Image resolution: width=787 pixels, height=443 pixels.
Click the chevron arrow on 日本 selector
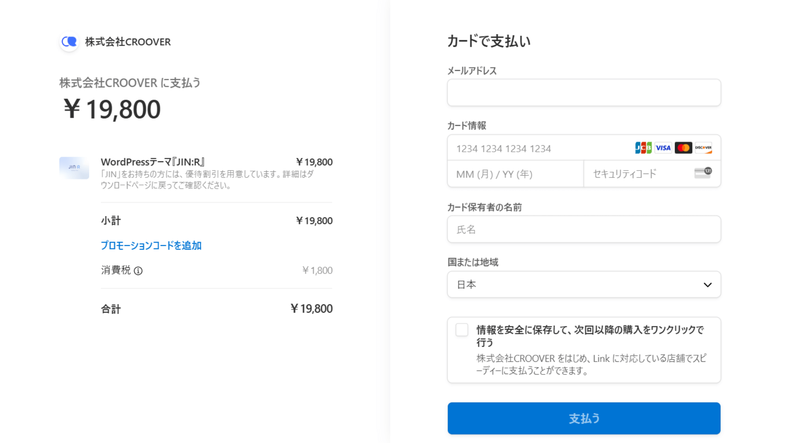point(707,285)
